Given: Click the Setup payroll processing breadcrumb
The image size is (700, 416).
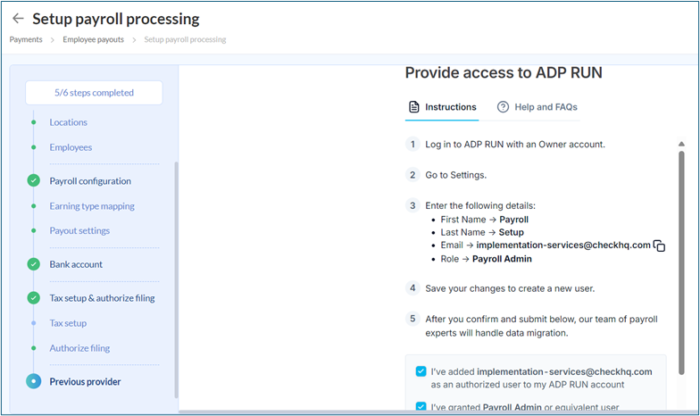Looking at the screenshot, I should (x=185, y=39).
